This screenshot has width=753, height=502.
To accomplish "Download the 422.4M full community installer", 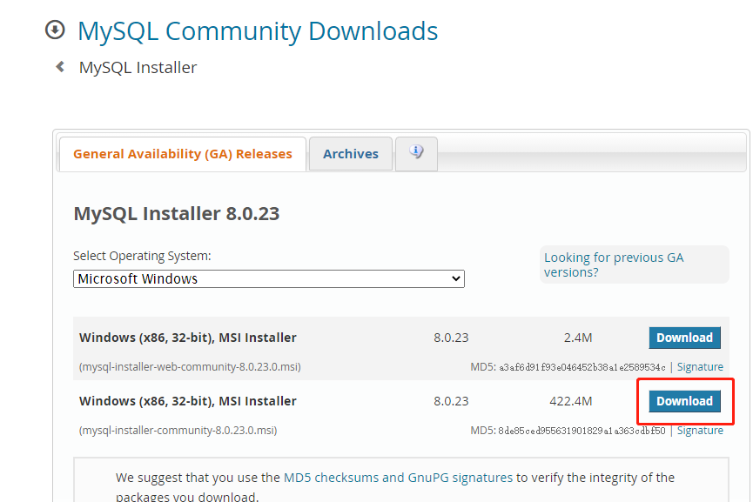I will [x=684, y=401].
